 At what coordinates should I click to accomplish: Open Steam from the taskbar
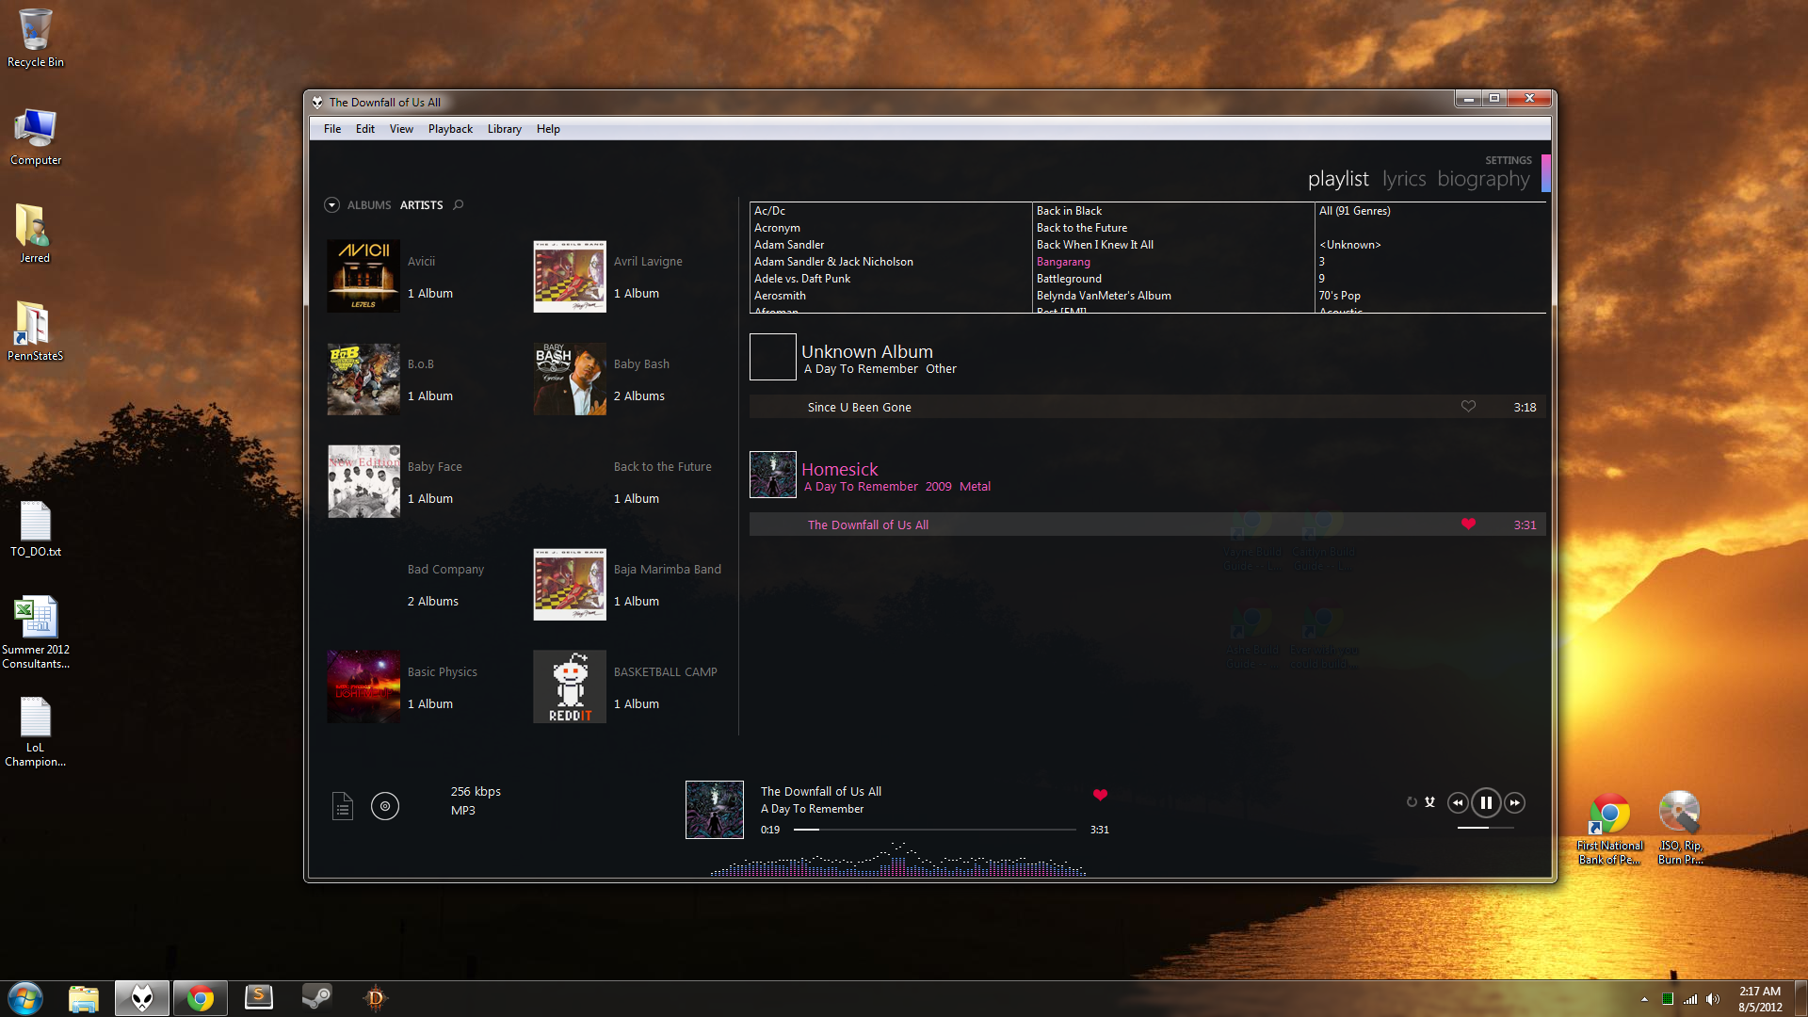(316, 998)
